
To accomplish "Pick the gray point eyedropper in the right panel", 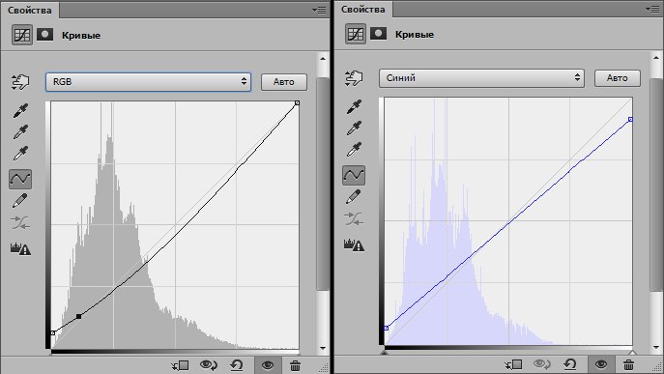I will pyautogui.click(x=354, y=128).
